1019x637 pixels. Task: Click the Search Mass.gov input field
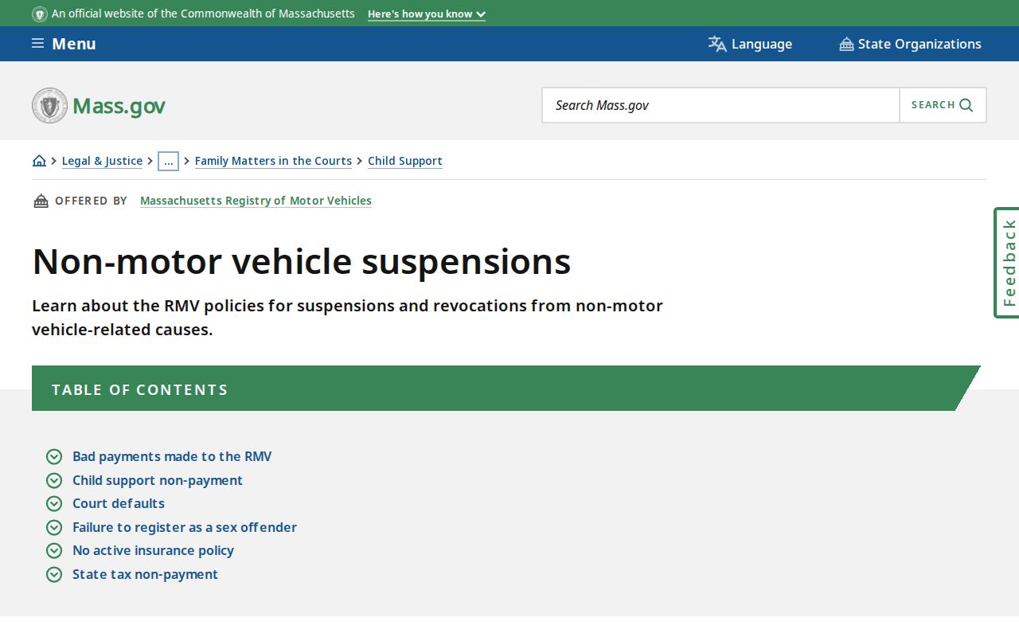tap(720, 105)
